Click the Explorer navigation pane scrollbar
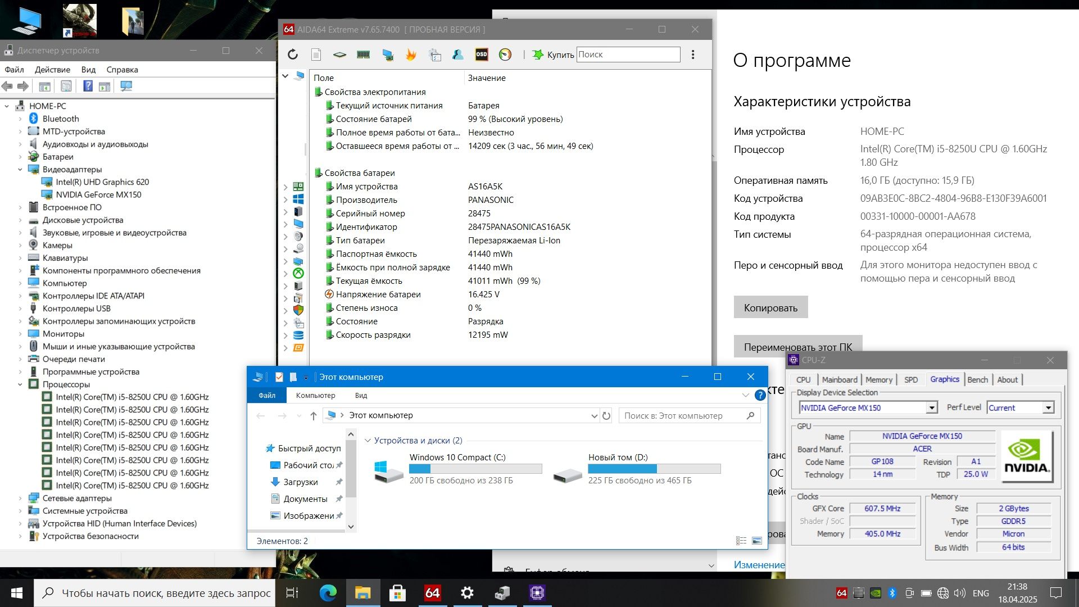 click(x=351, y=469)
